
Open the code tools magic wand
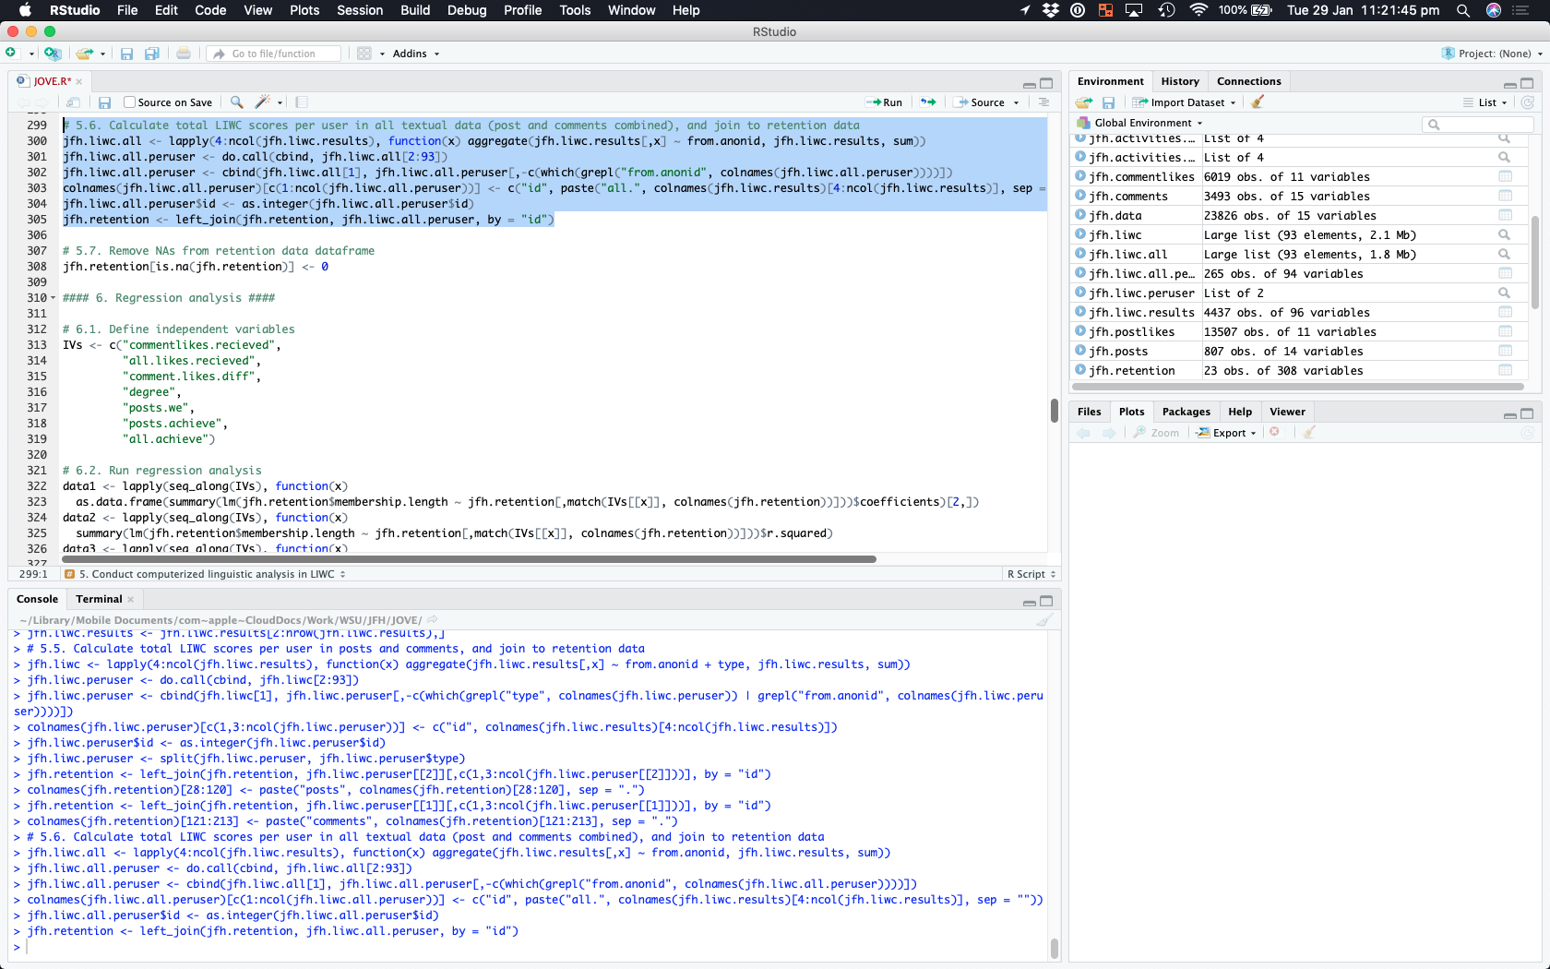(x=263, y=102)
